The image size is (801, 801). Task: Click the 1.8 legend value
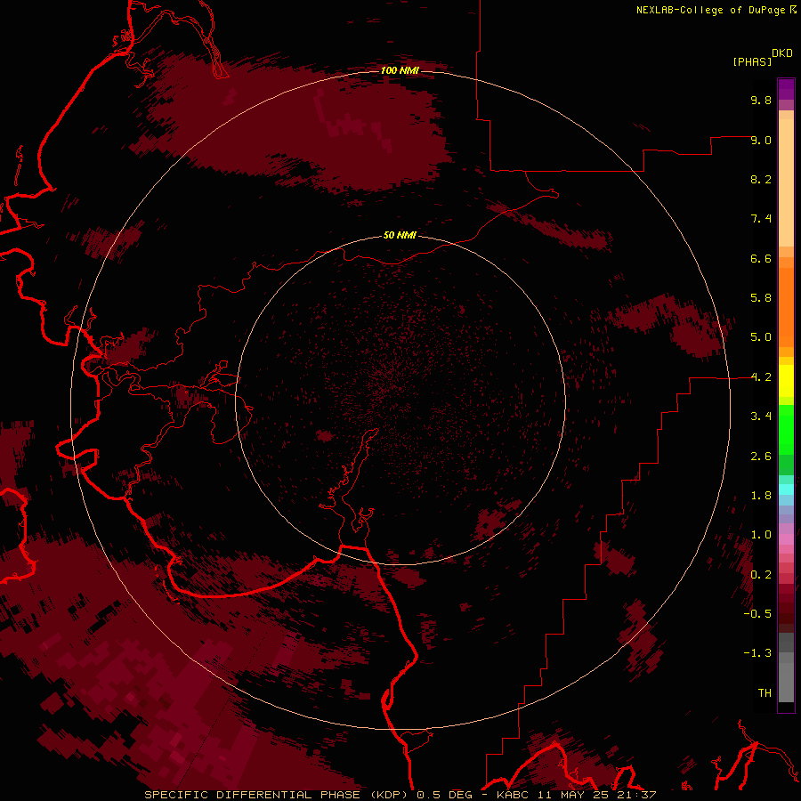click(761, 496)
